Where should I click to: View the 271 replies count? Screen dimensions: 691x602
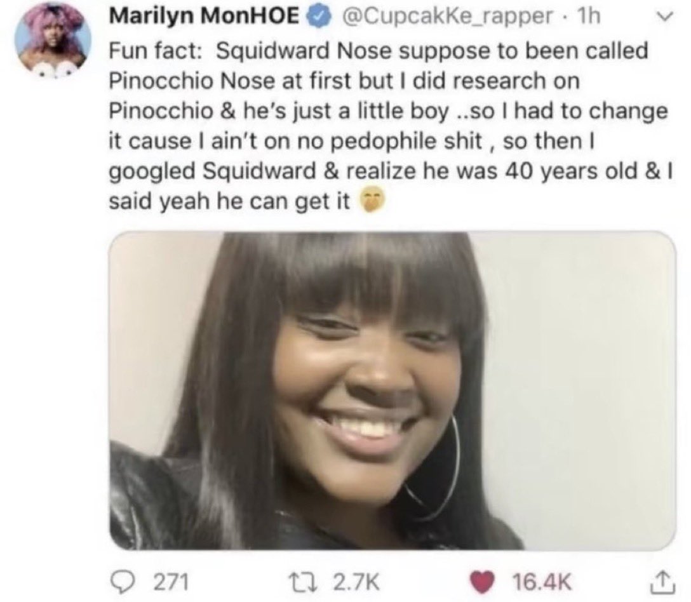tap(171, 582)
